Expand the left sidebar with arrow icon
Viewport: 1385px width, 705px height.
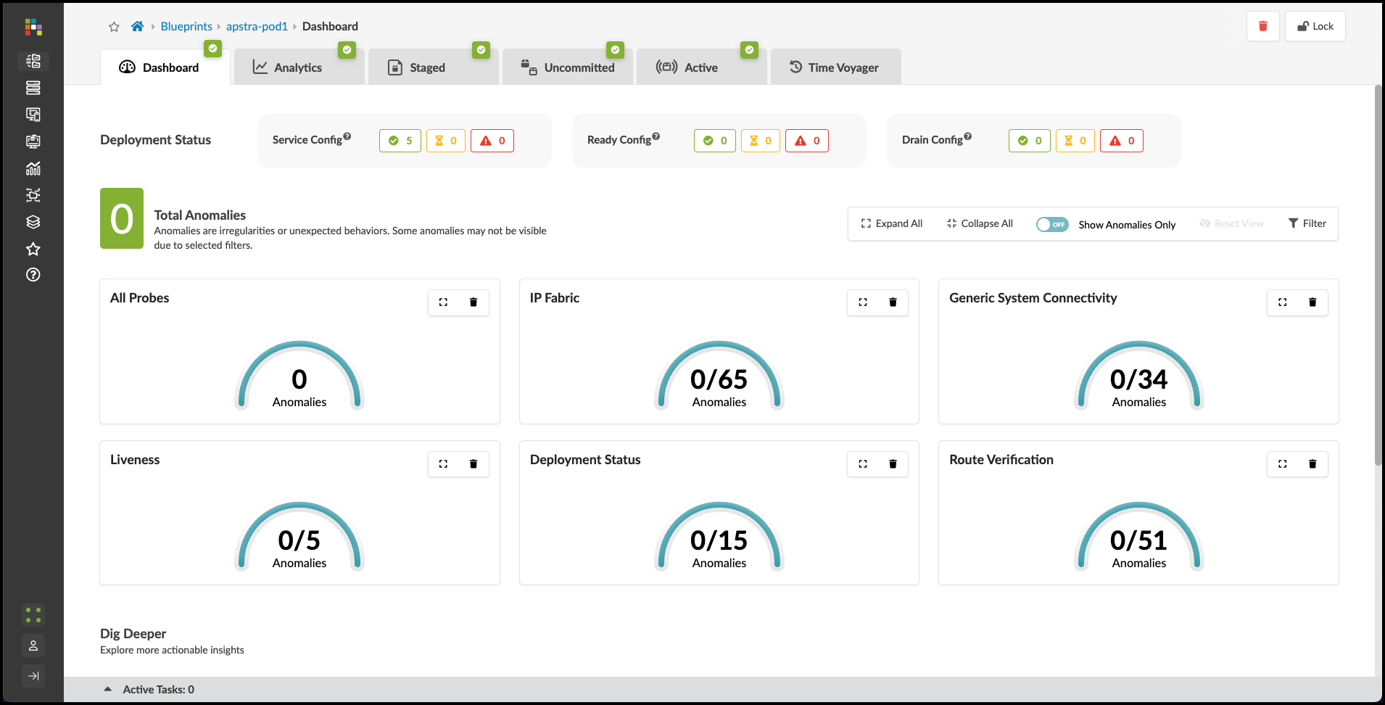click(33, 676)
